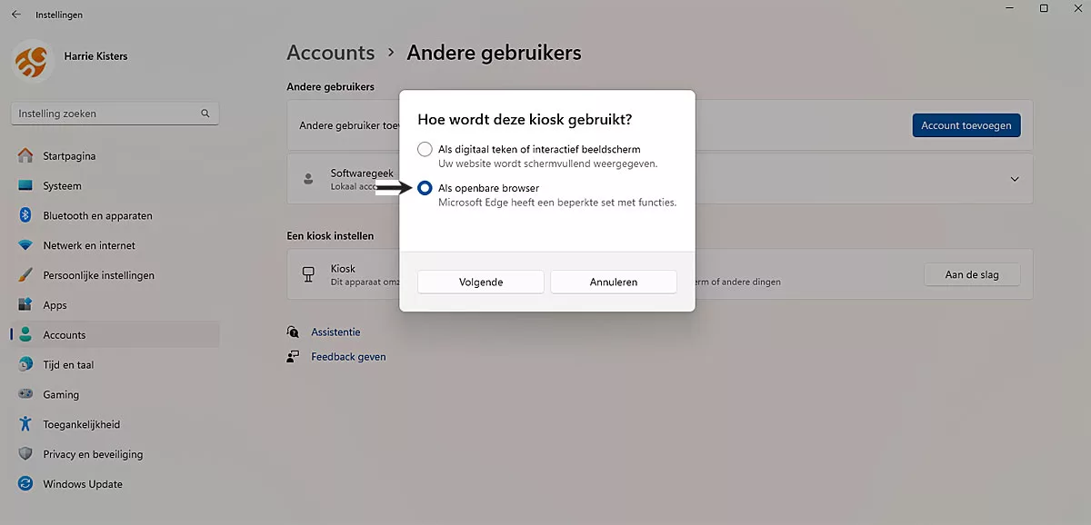Click the Assistentie headset icon
This screenshot has height=525, width=1091.
tap(293, 332)
